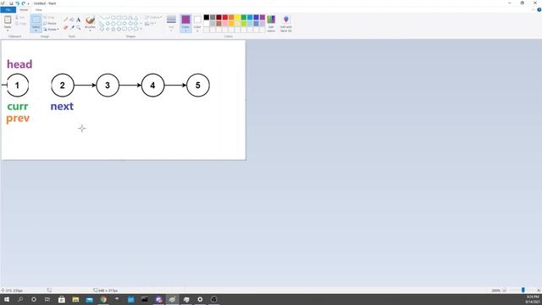This screenshot has width=542, height=305.
Task: Open Edit colors dialog
Action: [x=271, y=24]
